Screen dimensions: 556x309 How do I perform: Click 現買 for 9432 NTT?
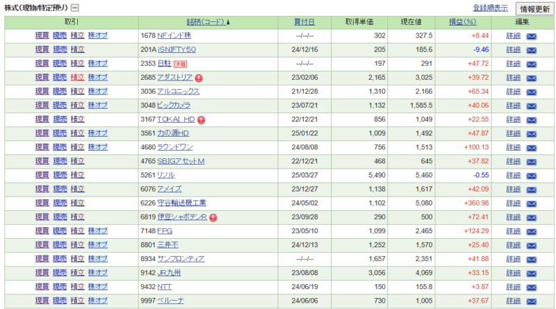(x=42, y=287)
